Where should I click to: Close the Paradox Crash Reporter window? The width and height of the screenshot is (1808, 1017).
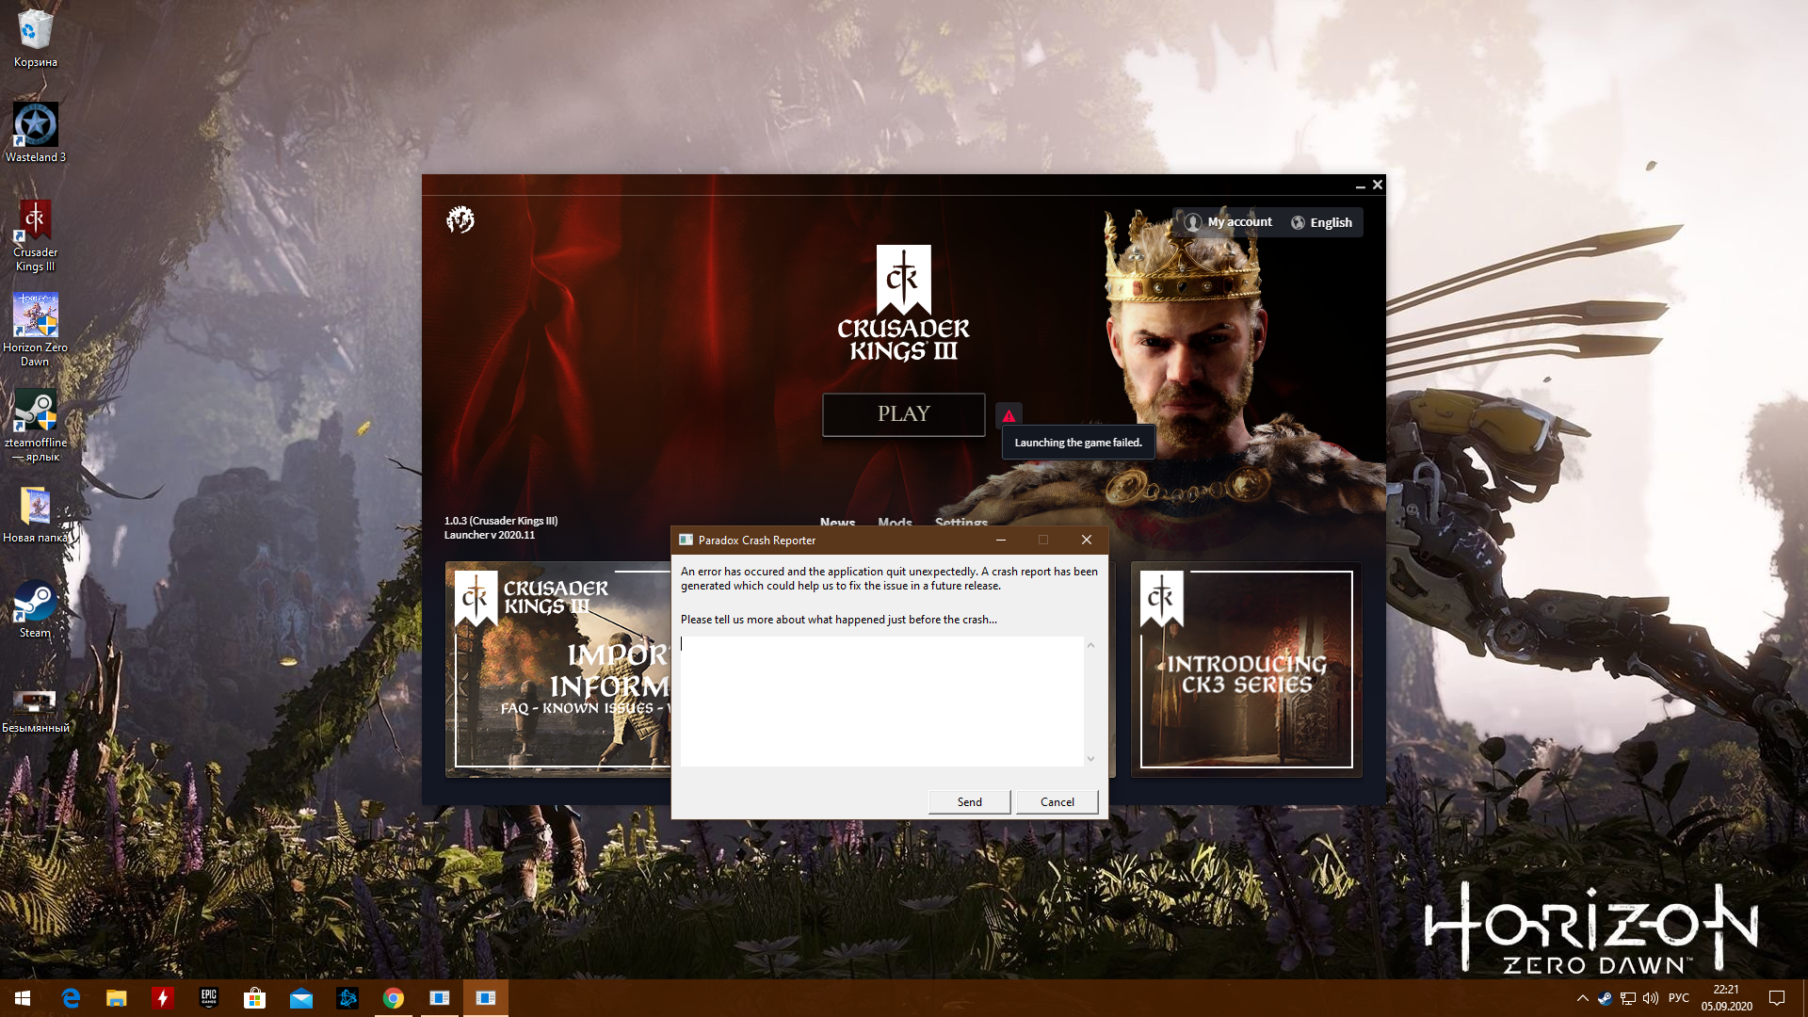[1086, 540]
